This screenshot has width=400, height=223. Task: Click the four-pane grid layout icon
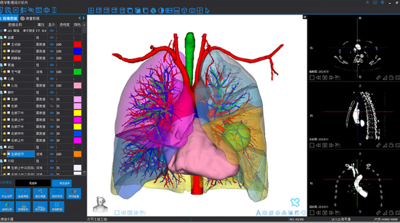click(91, 11)
